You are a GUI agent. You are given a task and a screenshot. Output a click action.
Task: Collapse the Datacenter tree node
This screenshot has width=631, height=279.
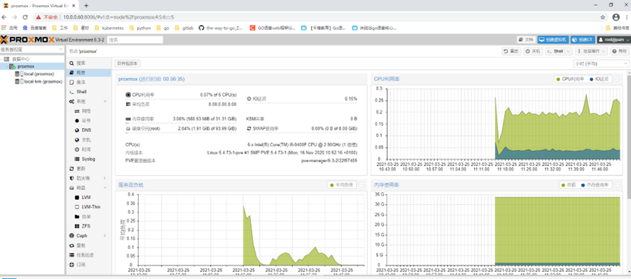click(x=2, y=58)
